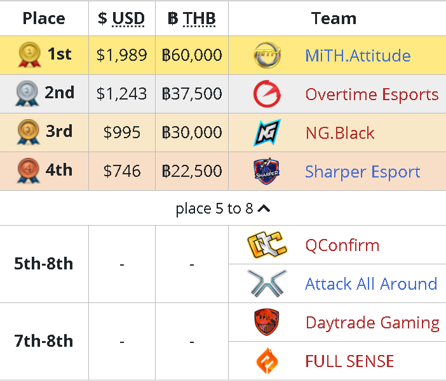Click the USD abbreviation in header

tap(128, 18)
